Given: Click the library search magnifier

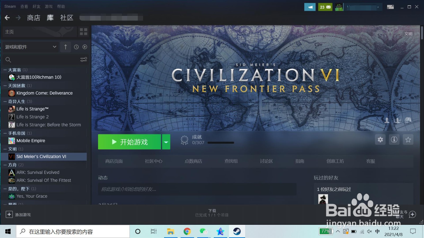Looking at the screenshot, I should (8, 60).
